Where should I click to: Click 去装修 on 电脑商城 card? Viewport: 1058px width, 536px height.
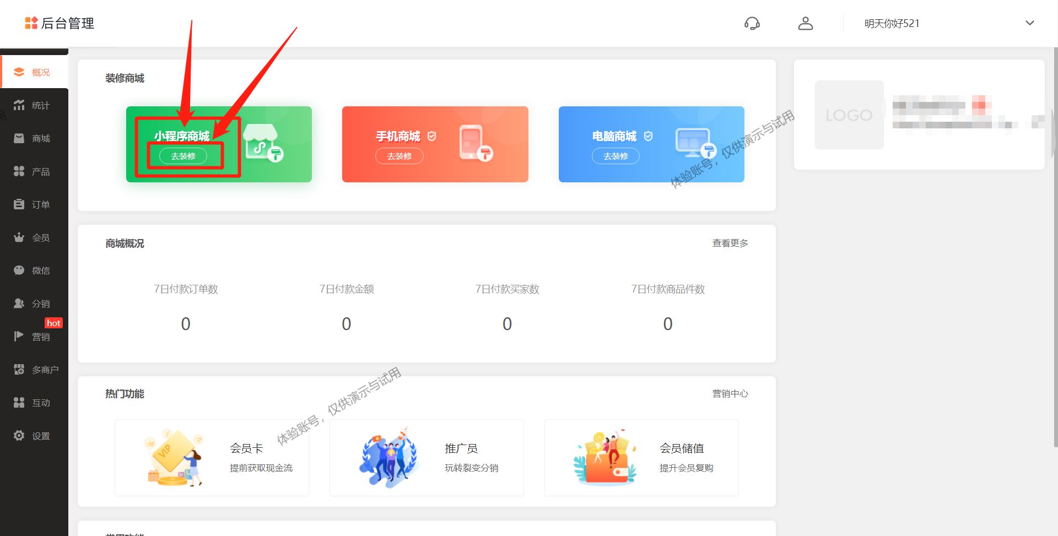pos(616,156)
